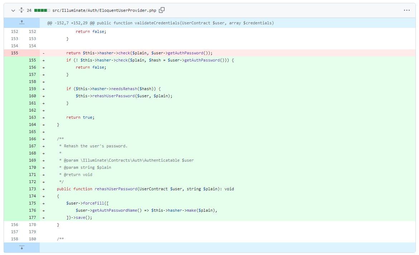The width and height of the screenshot is (419, 255).
Task: Select added line number 163
Action: pyautogui.click(x=32, y=117)
